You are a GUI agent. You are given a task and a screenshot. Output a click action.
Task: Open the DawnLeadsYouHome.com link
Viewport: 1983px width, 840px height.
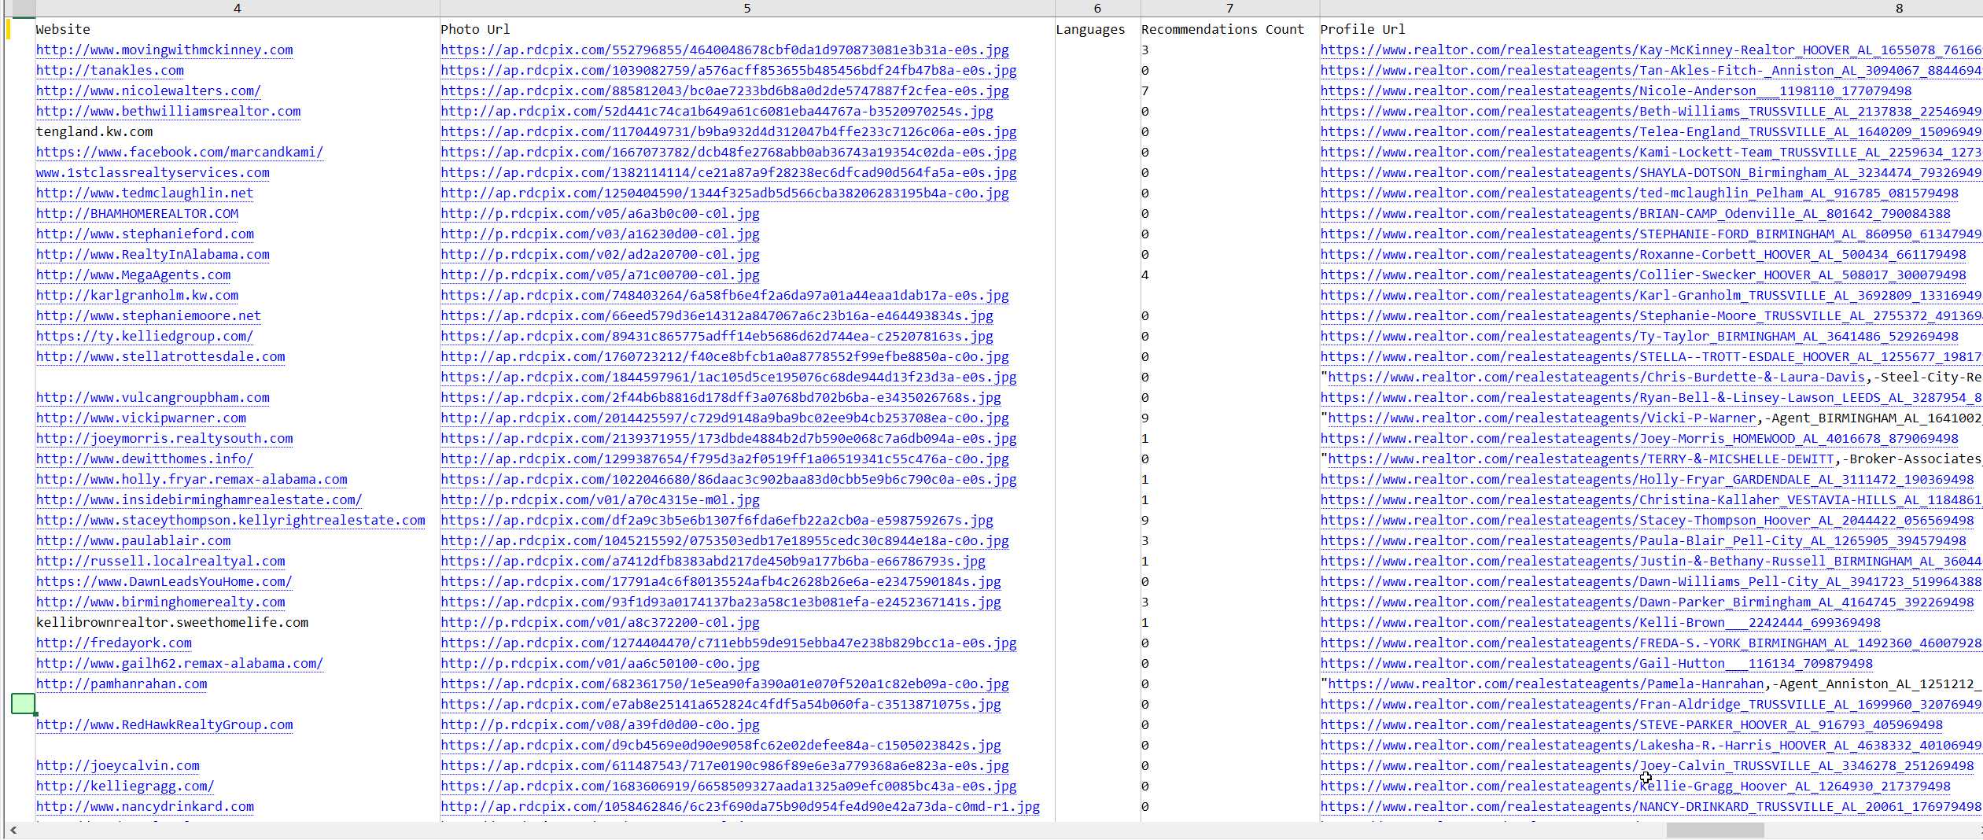click(164, 581)
